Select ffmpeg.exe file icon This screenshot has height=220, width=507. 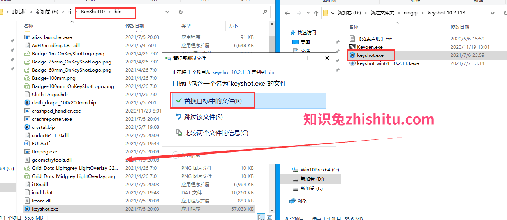(x=27, y=152)
